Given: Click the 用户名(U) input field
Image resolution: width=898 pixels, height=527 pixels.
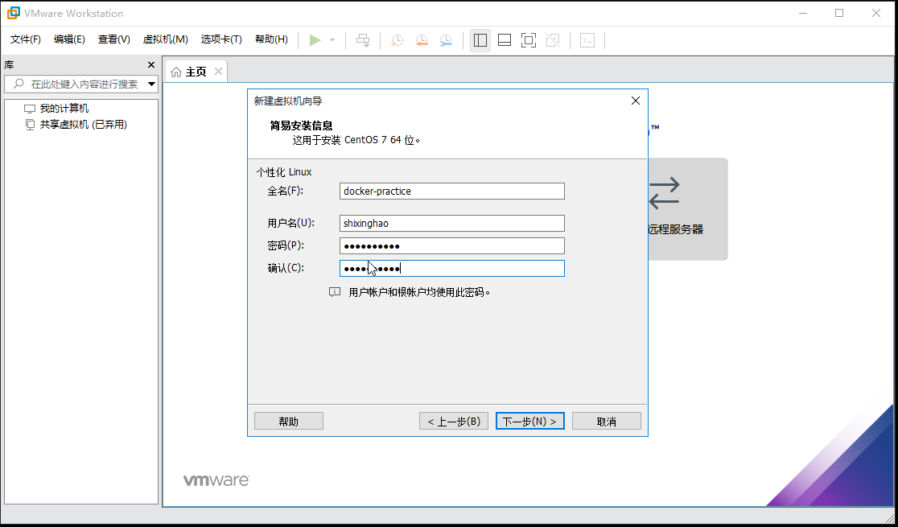Looking at the screenshot, I should click(452, 224).
